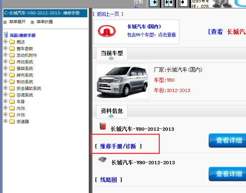Expand the 传动系统 tree node
The image size is (246, 193).
pos(5,62)
